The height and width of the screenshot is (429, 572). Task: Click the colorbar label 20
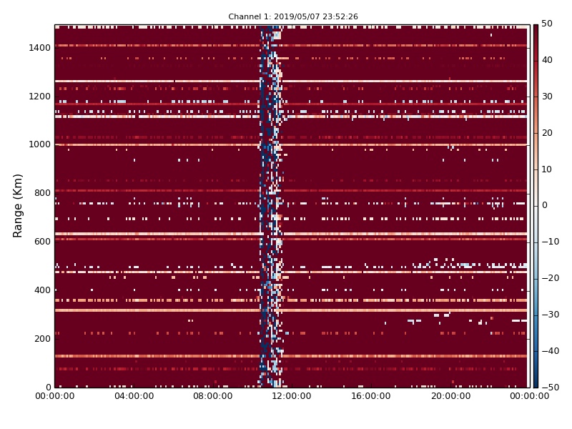click(x=546, y=133)
